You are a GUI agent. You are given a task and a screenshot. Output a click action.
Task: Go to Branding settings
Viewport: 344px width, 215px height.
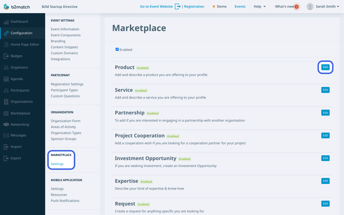click(x=58, y=41)
